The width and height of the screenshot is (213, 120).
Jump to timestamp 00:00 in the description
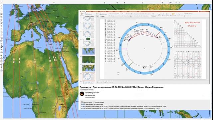(83, 104)
